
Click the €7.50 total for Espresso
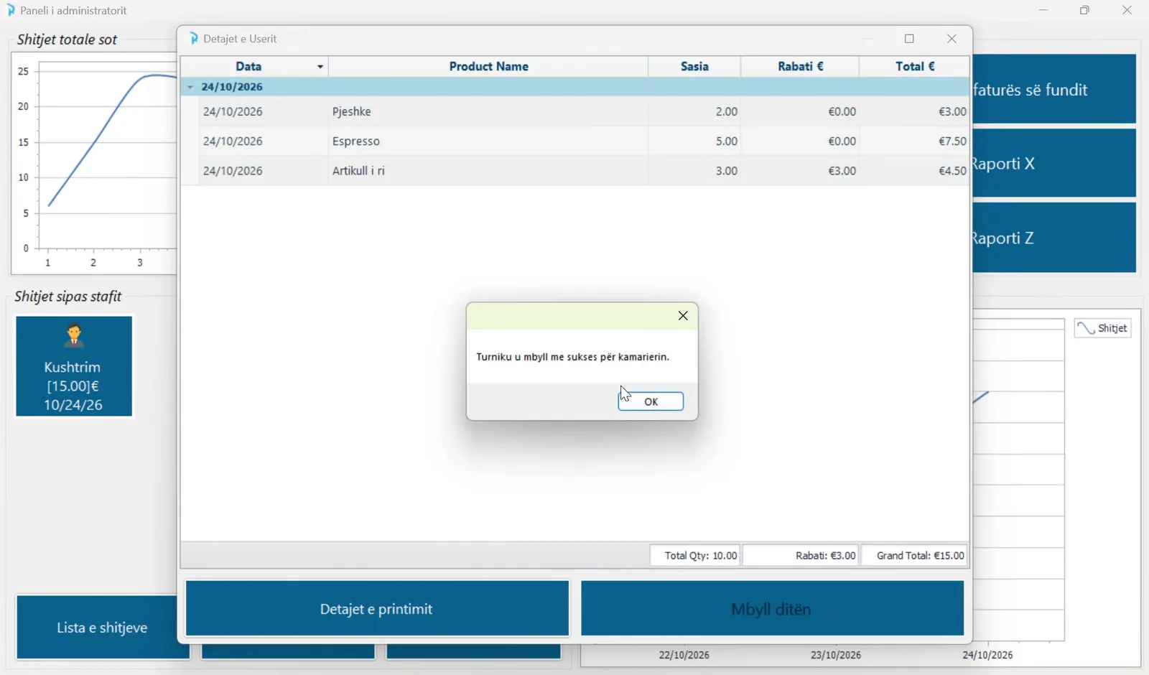952,141
